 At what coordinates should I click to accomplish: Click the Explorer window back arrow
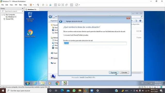[x=50, y=17]
